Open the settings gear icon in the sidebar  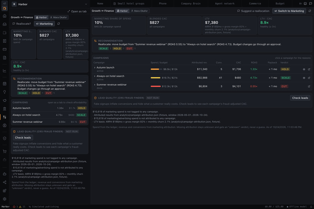coord(4,199)
